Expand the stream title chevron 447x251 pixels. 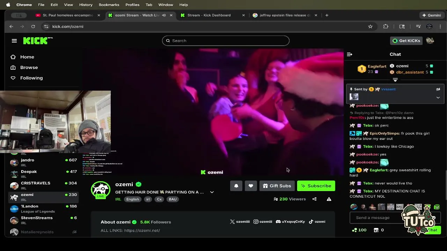(x=212, y=192)
